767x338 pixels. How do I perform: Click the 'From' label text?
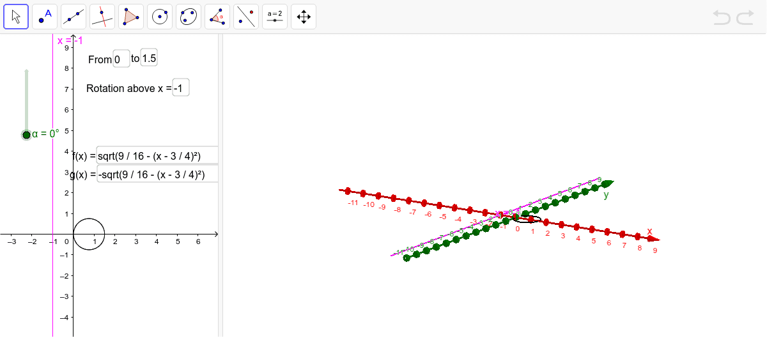point(100,59)
